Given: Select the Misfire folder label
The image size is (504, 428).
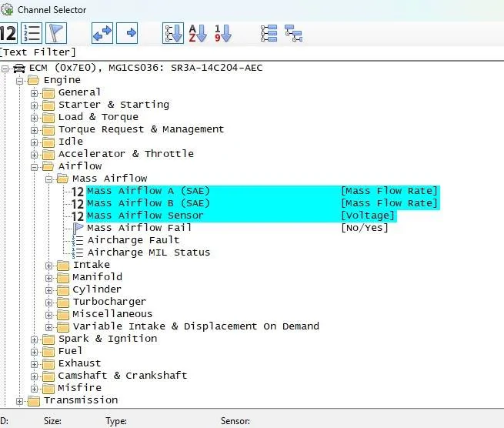Looking at the screenshot, I should (x=80, y=388).
